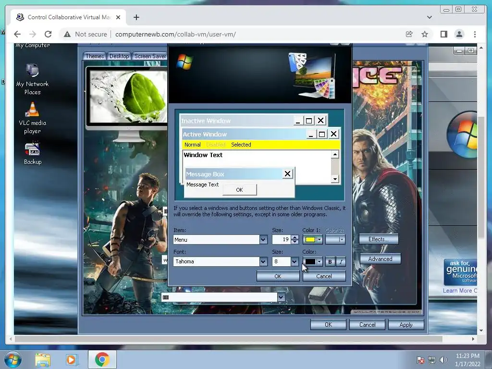Click the item Size field showing 19
The height and width of the screenshot is (369, 492).
click(282, 240)
